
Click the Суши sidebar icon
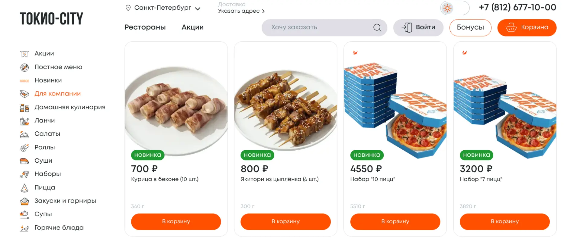(x=24, y=161)
